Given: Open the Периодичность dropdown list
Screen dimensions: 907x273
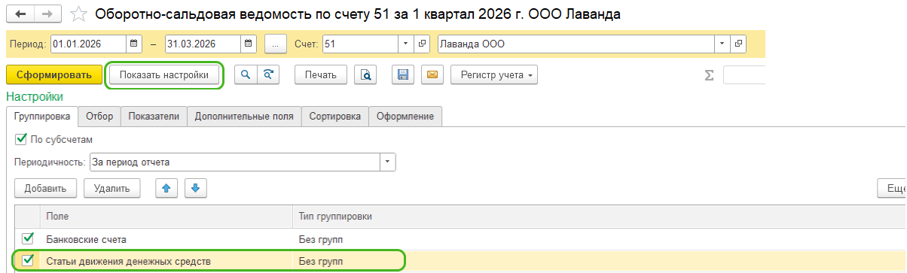Looking at the screenshot, I should [388, 162].
